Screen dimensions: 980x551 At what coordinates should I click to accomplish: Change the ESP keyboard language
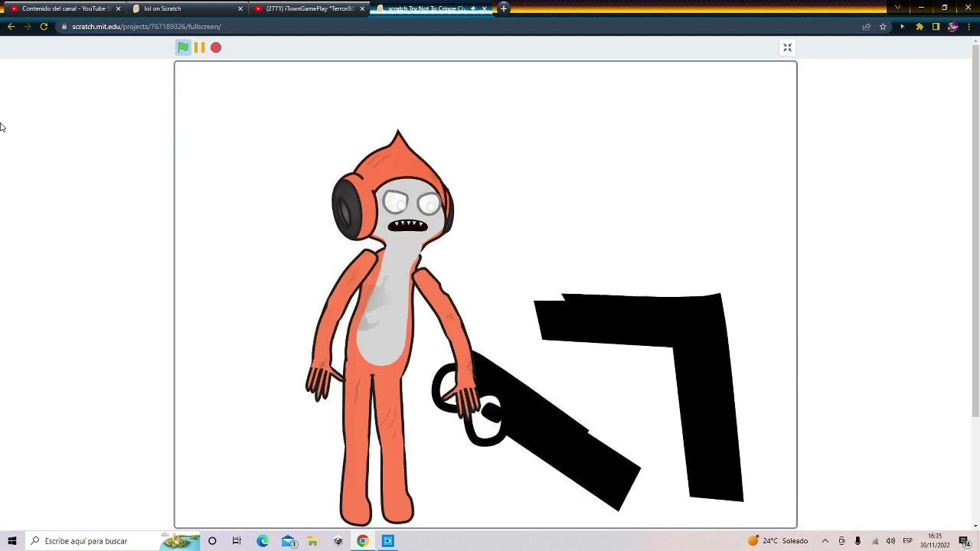coord(907,541)
